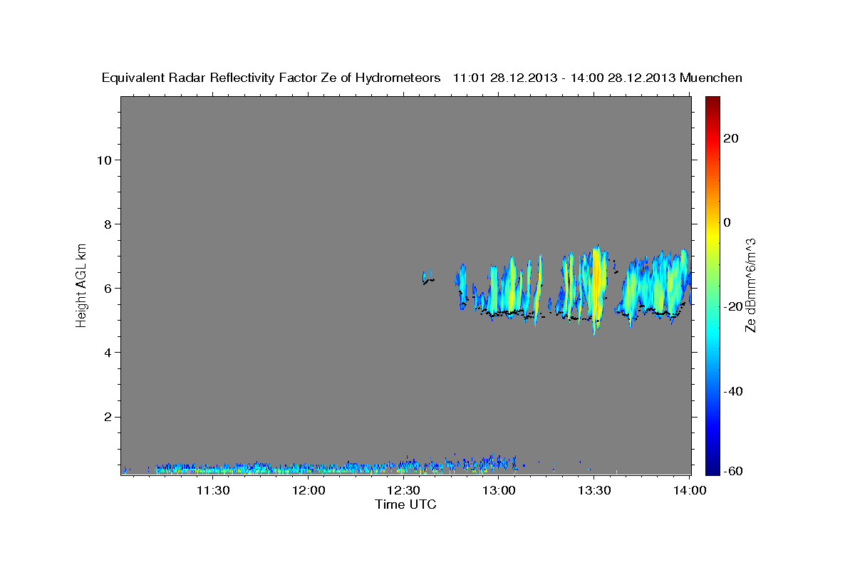855x570 pixels.
Task: Click the plot title 'Equivalent Radar Reflectivity Factor Ze of Hydrometeors'
Action: [x=271, y=78]
